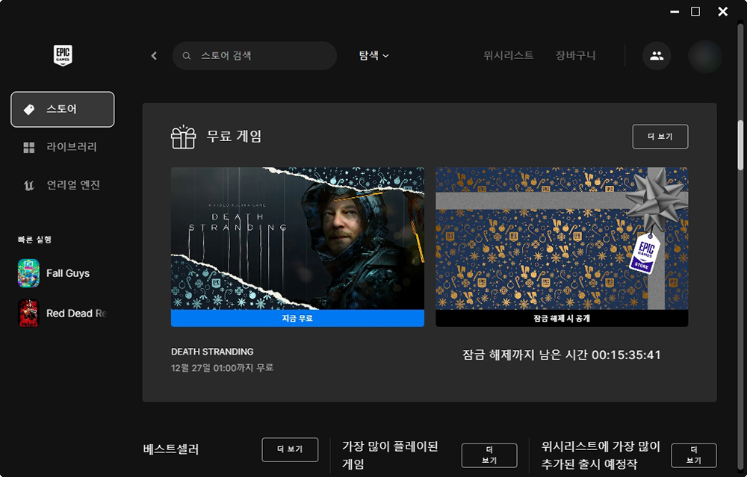Viewport: 747px width, 477px height.
Task: Expand the 탐색 dropdown
Action: point(374,56)
